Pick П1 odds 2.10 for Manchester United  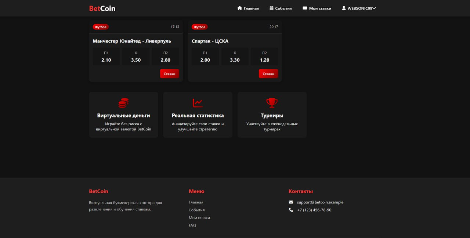106,57
